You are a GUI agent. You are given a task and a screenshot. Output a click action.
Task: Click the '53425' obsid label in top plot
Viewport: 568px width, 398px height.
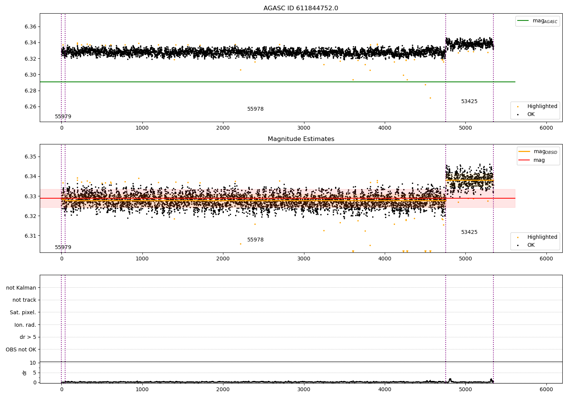coord(469,102)
